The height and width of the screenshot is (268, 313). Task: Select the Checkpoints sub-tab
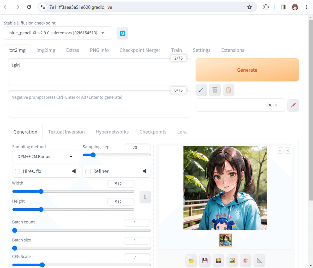pos(153,132)
